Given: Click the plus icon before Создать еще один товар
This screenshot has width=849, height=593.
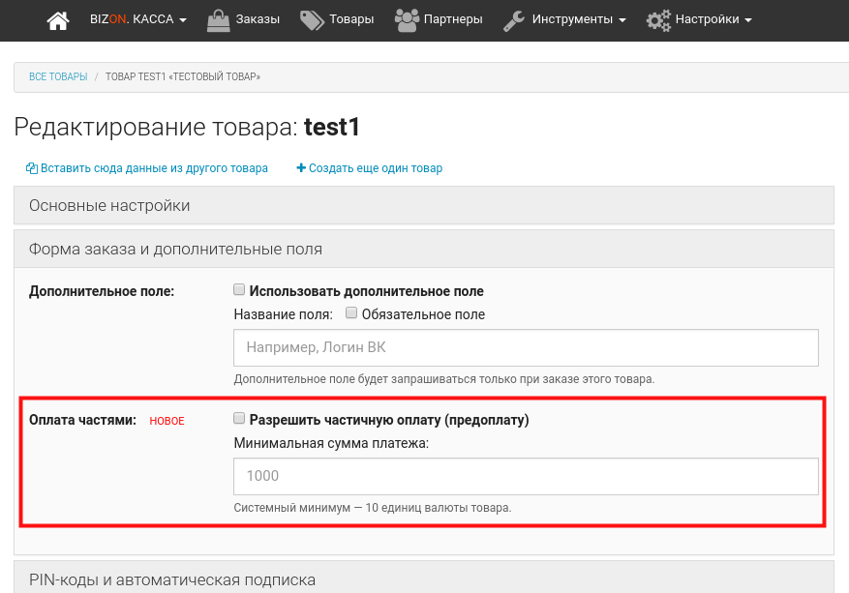Looking at the screenshot, I should 301,168.
